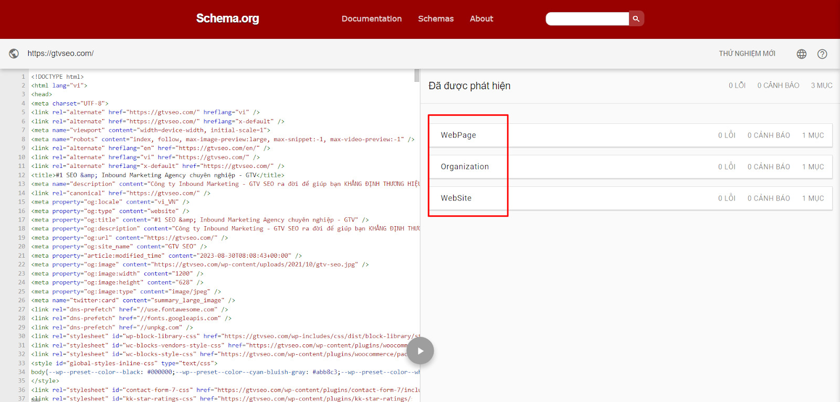Expand the WebPage detected item
Screen dimensions: 840x402
(458, 135)
